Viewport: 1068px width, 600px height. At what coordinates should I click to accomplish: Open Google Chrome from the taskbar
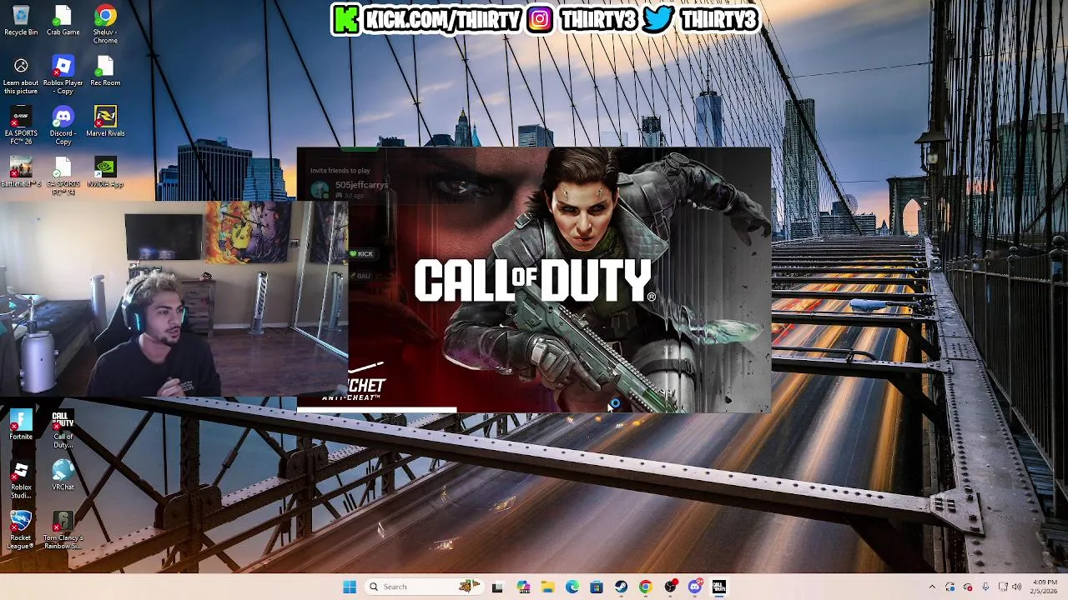(646, 587)
